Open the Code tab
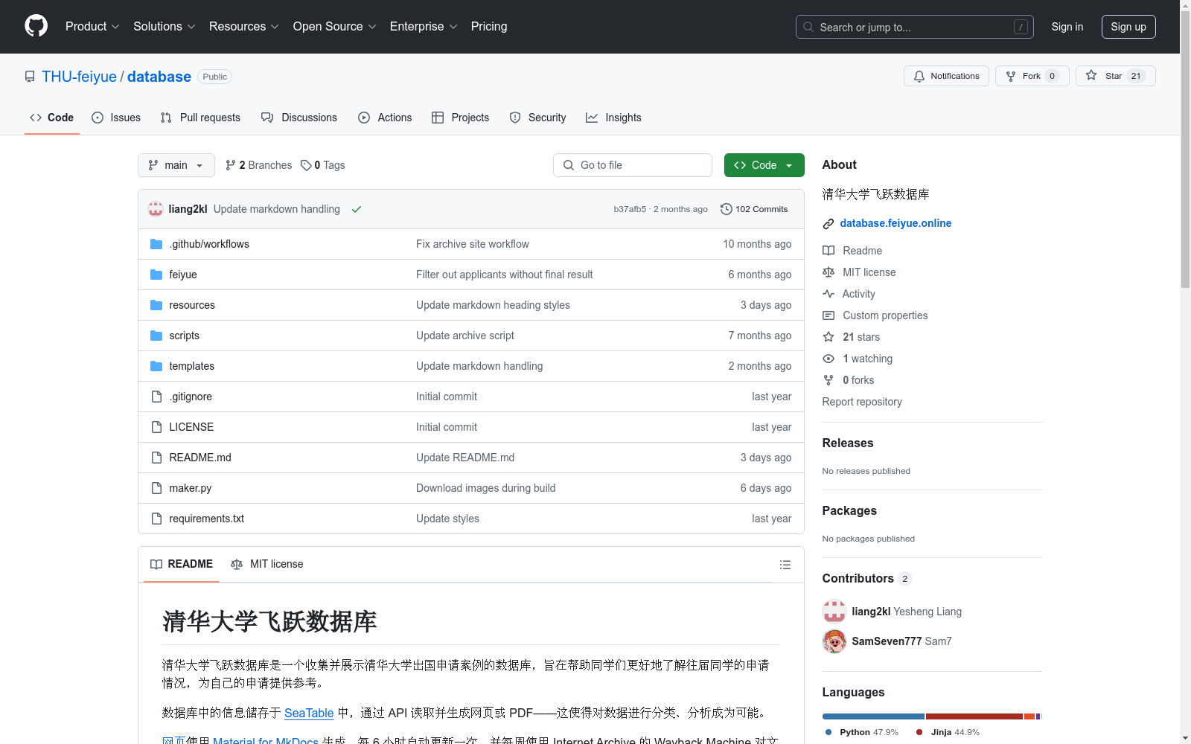 pyautogui.click(x=51, y=118)
